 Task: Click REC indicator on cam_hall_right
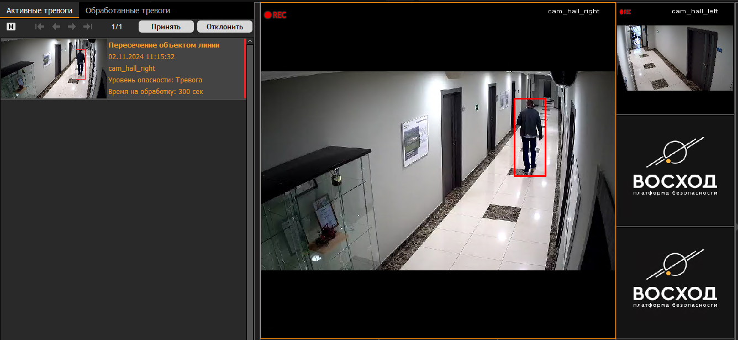coord(275,15)
